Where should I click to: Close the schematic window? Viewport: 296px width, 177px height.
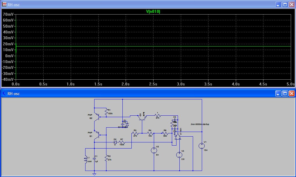coord(292,93)
